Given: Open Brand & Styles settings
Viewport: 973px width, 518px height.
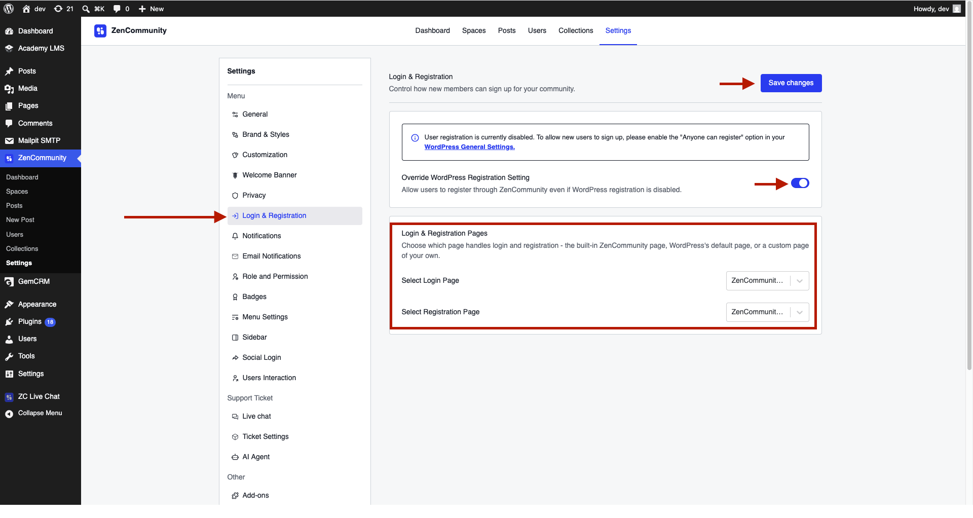Looking at the screenshot, I should tap(295, 135).
